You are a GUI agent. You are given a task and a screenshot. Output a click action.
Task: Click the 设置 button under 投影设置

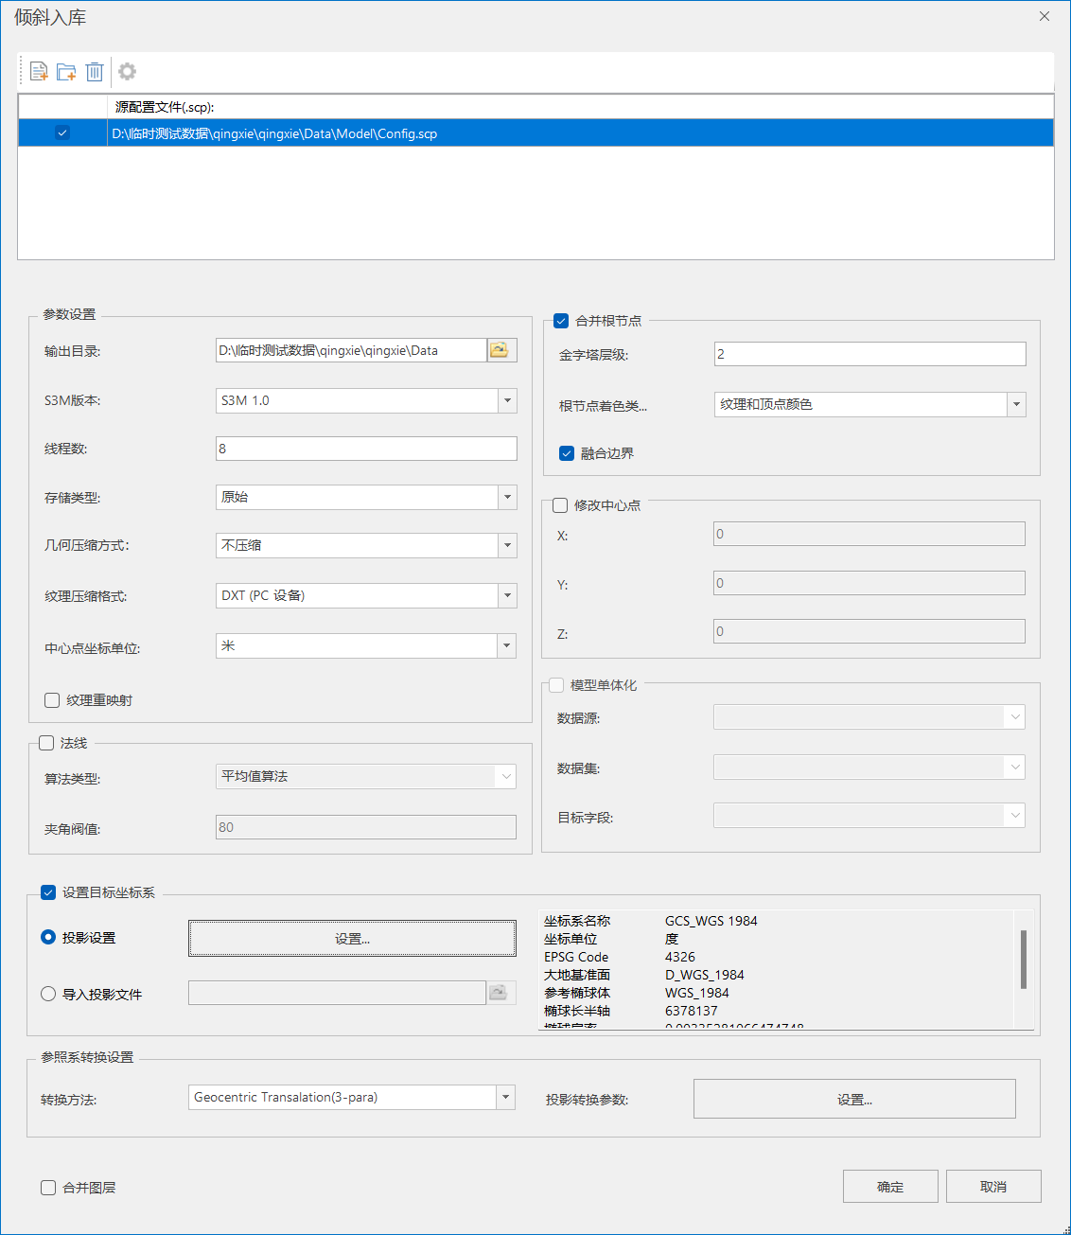pos(351,938)
